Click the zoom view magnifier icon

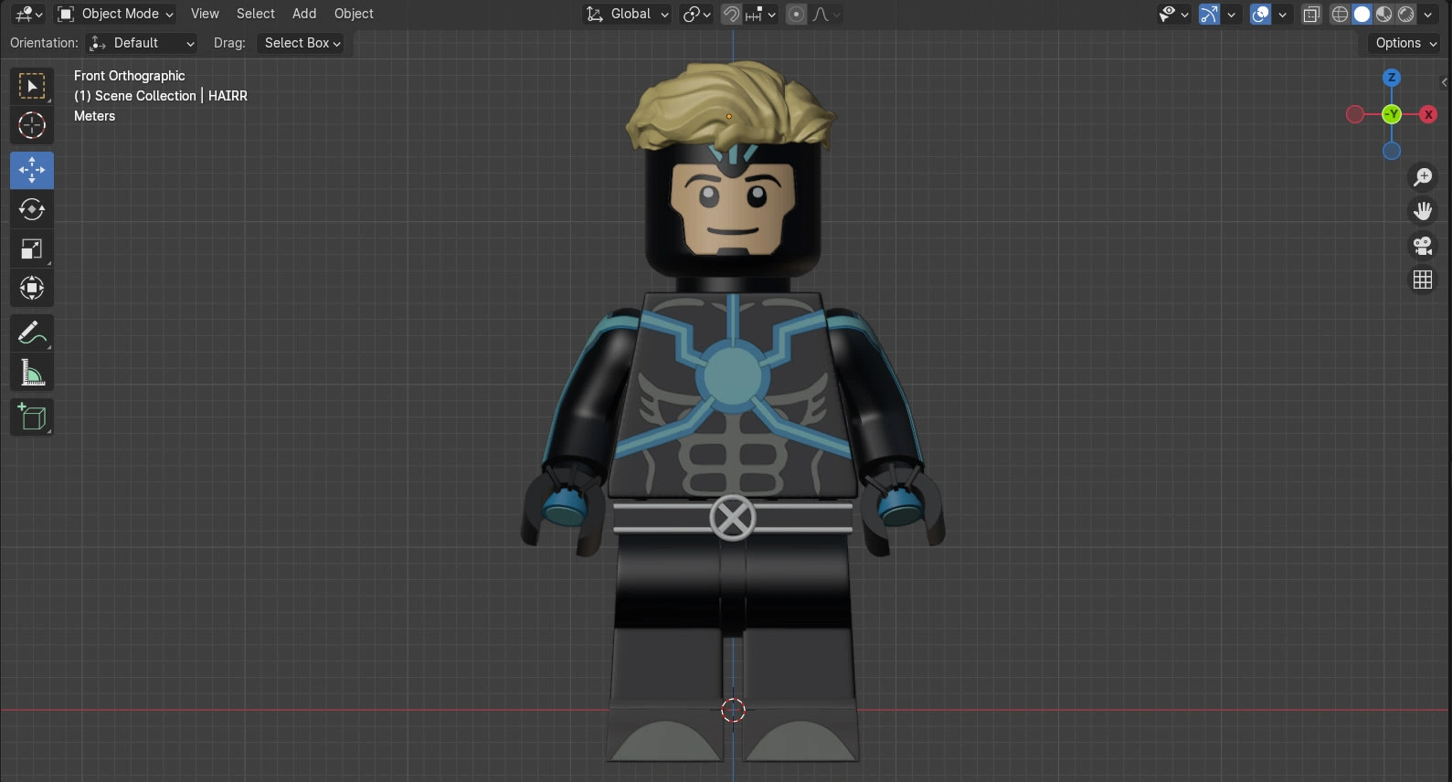tap(1423, 177)
